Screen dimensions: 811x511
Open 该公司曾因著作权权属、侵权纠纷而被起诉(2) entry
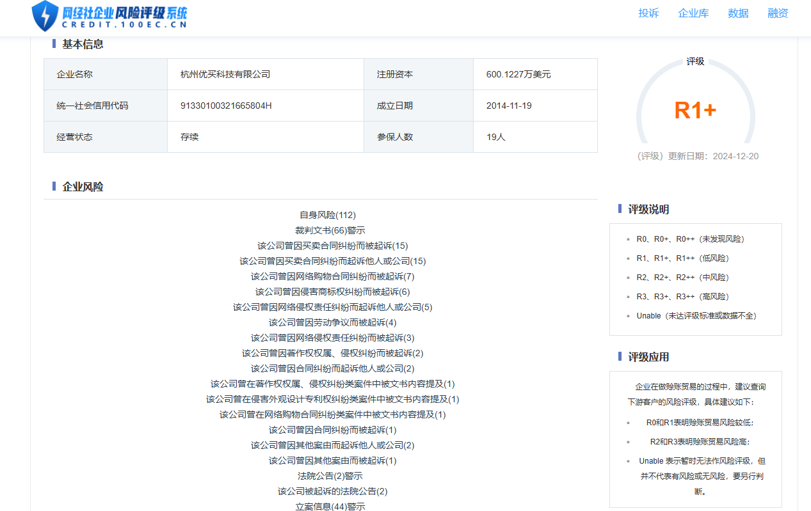(x=332, y=353)
